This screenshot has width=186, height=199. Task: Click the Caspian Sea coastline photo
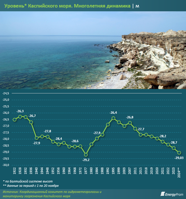tap(93, 50)
